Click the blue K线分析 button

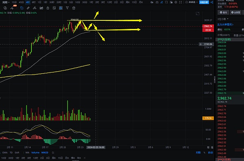[x=204, y=2]
